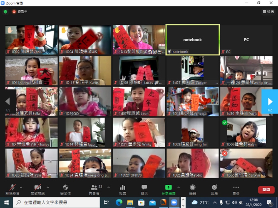The image size is (278, 208).
Task: Select T1D22TONY70 video tile
Action: pyautogui.click(x=139, y=163)
